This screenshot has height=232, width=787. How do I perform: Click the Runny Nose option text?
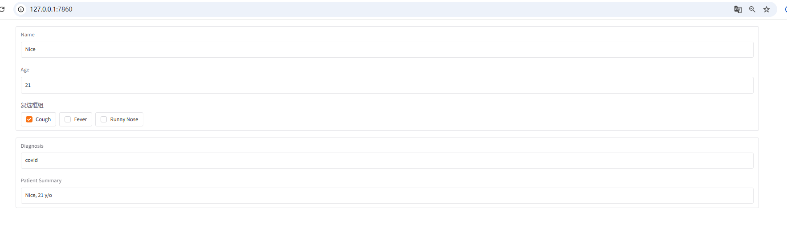(124, 119)
